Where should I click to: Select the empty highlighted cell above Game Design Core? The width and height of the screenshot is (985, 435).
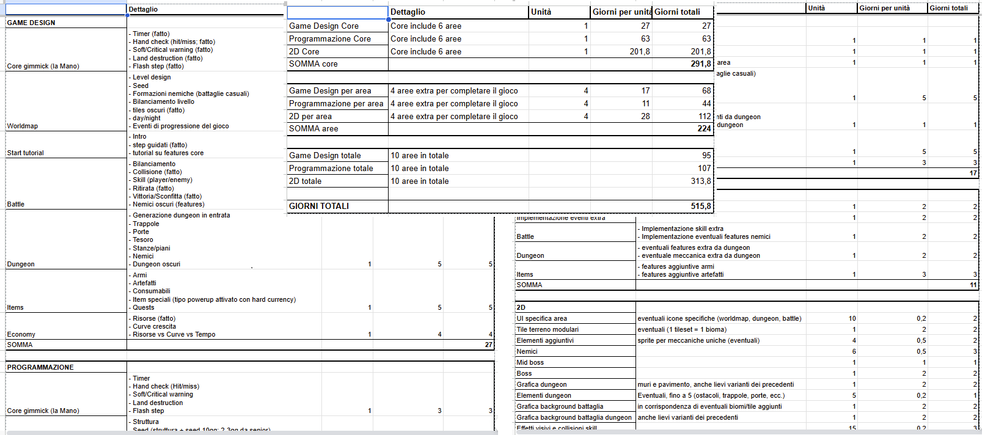(337, 12)
